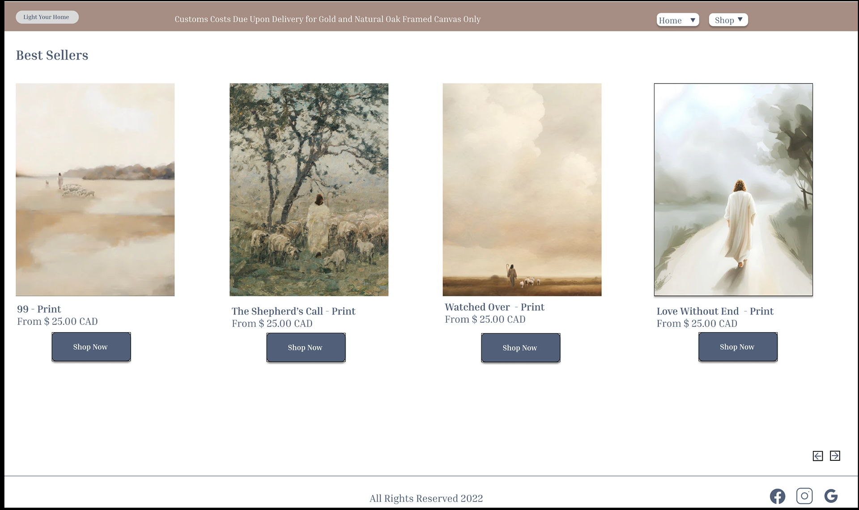Click Shop Now under Love Without End
859x510 pixels.
click(x=738, y=347)
